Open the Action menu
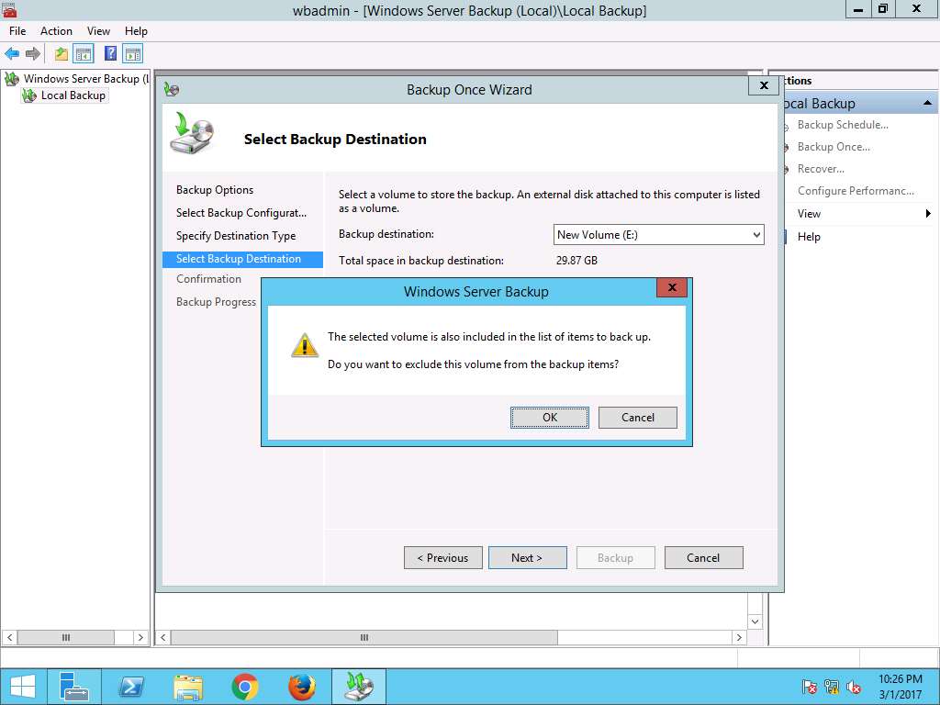Image resolution: width=940 pixels, height=705 pixels. [x=56, y=31]
